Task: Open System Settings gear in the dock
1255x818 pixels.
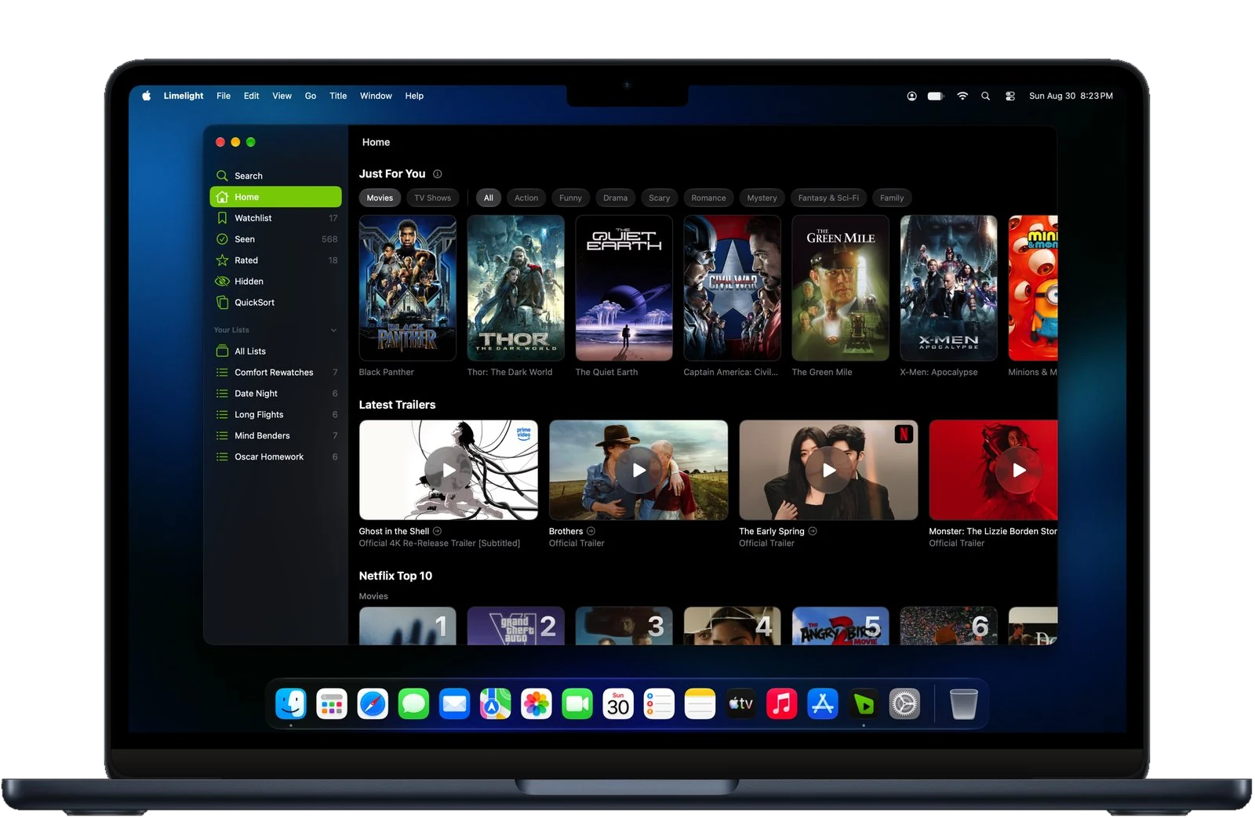Action: point(904,703)
